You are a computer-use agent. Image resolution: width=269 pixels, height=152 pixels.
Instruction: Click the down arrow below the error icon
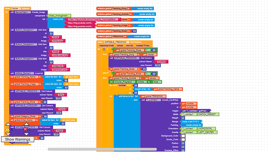click(x=26, y=134)
